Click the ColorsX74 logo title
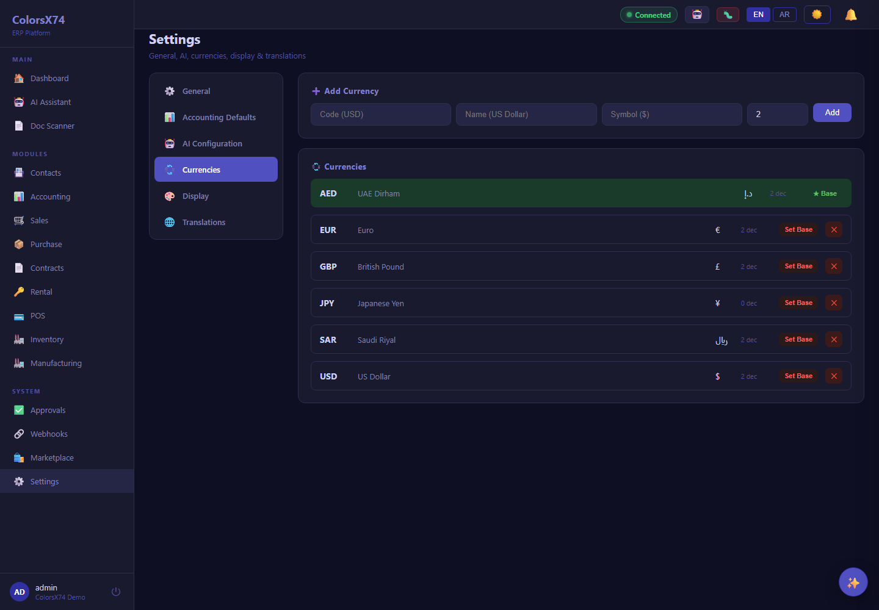The height and width of the screenshot is (610, 879). tap(38, 20)
